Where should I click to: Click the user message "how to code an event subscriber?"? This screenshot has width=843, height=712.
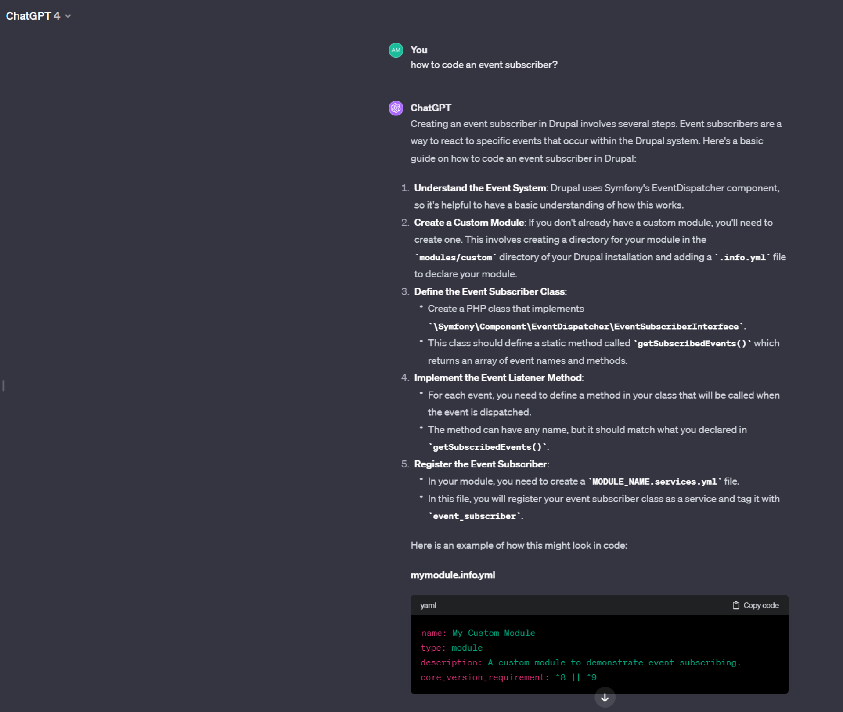(x=484, y=65)
